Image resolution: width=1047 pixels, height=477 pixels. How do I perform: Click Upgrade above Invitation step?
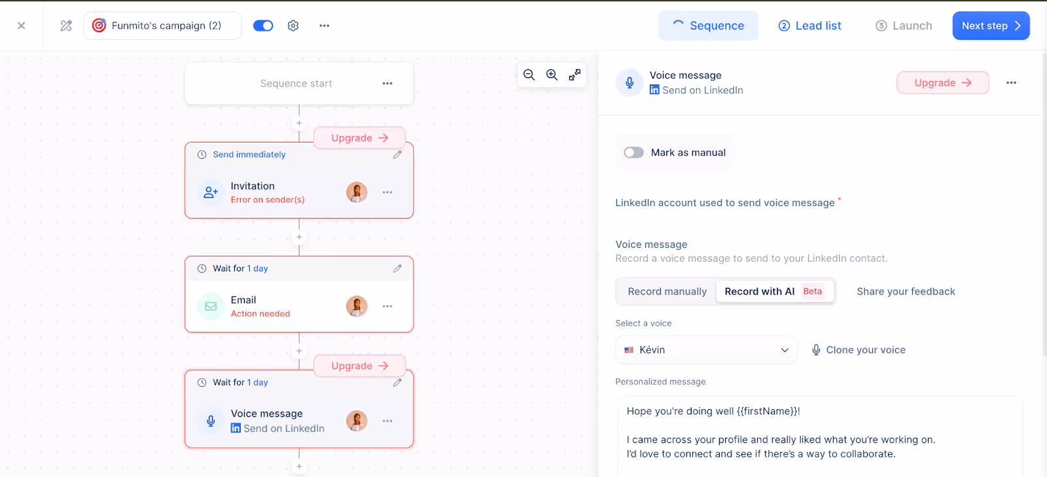[x=359, y=138]
